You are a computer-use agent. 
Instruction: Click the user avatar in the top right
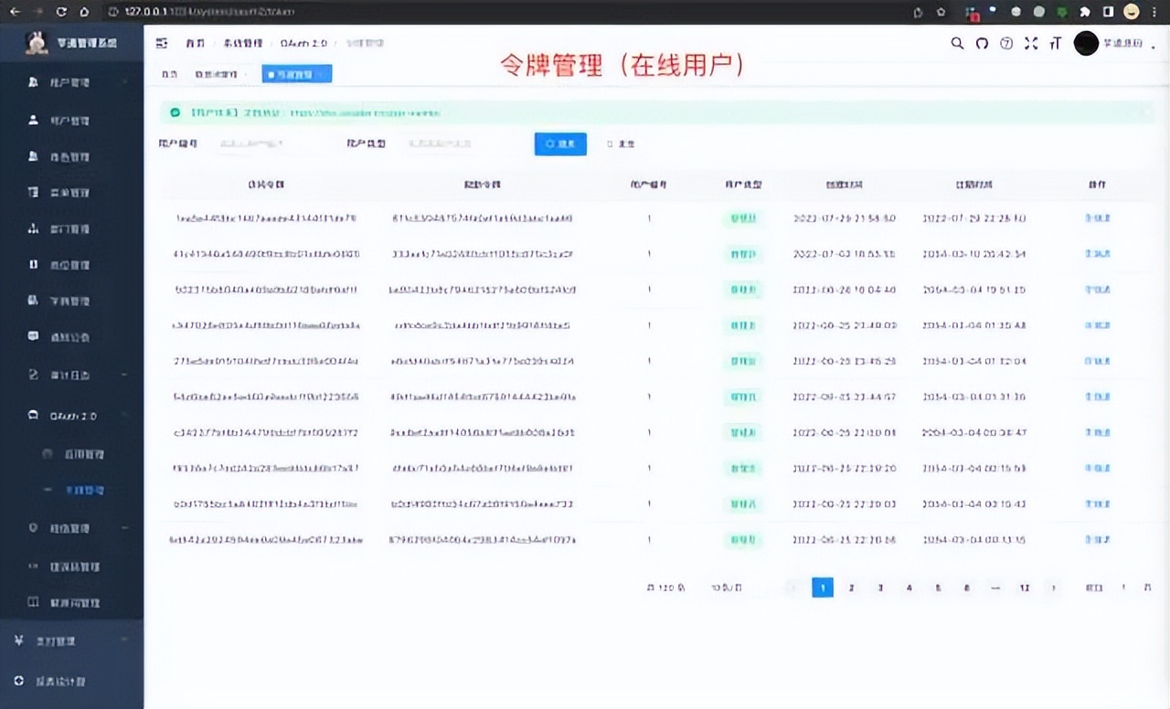click(1086, 43)
